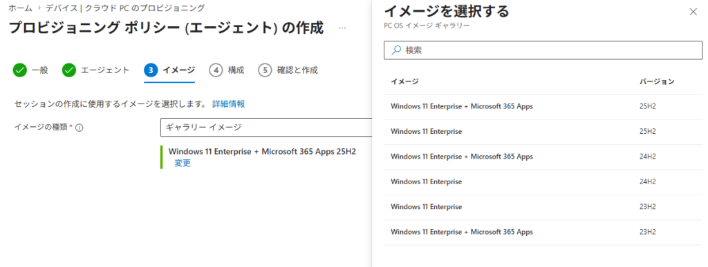Click the 変更 link under selected image
Viewport: 708px width, 267px height.
pyautogui.click(x=183, y=163)
